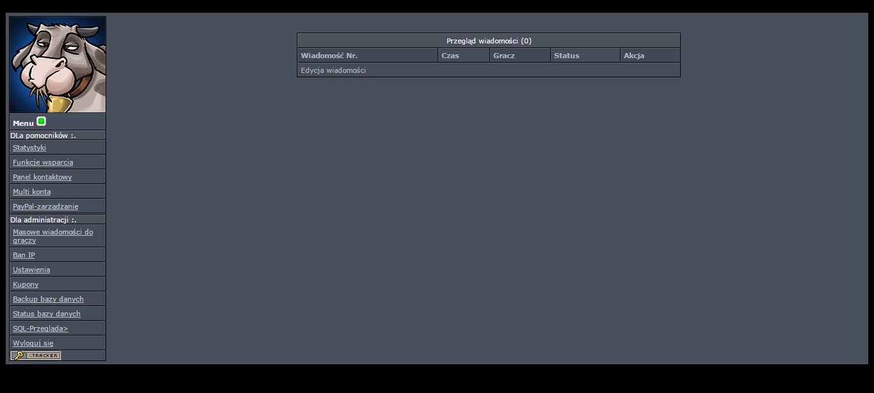Click the Gracz column header
This screenshot has height=393, width=874.
pos(520,56)
